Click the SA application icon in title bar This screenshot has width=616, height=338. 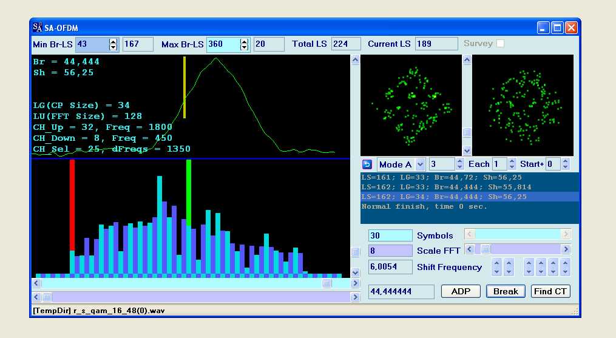37,27
